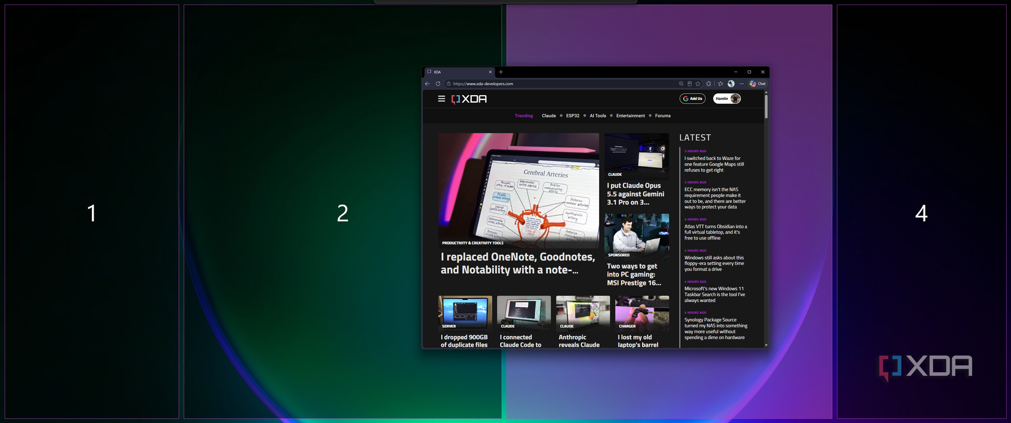
Task: Open the 'I put Claude Opus 5.5' article
Action: 636,194
